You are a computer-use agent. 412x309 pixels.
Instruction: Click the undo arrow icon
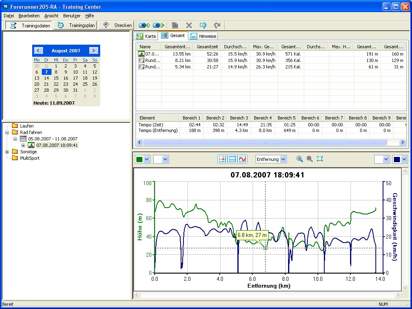click(x=203, y=25)
